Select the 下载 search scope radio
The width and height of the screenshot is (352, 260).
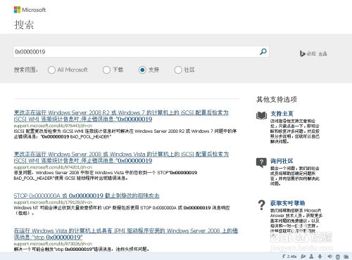coord(106,70)
